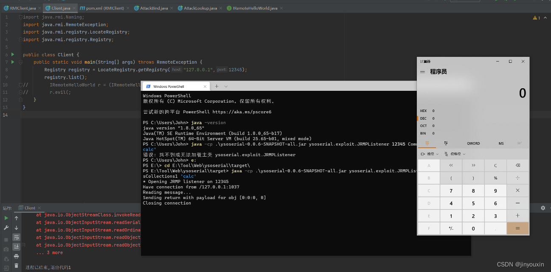551x272 pixels.
Task: Run class Client from line 6 gutter arrow
Action: [13, 54]
